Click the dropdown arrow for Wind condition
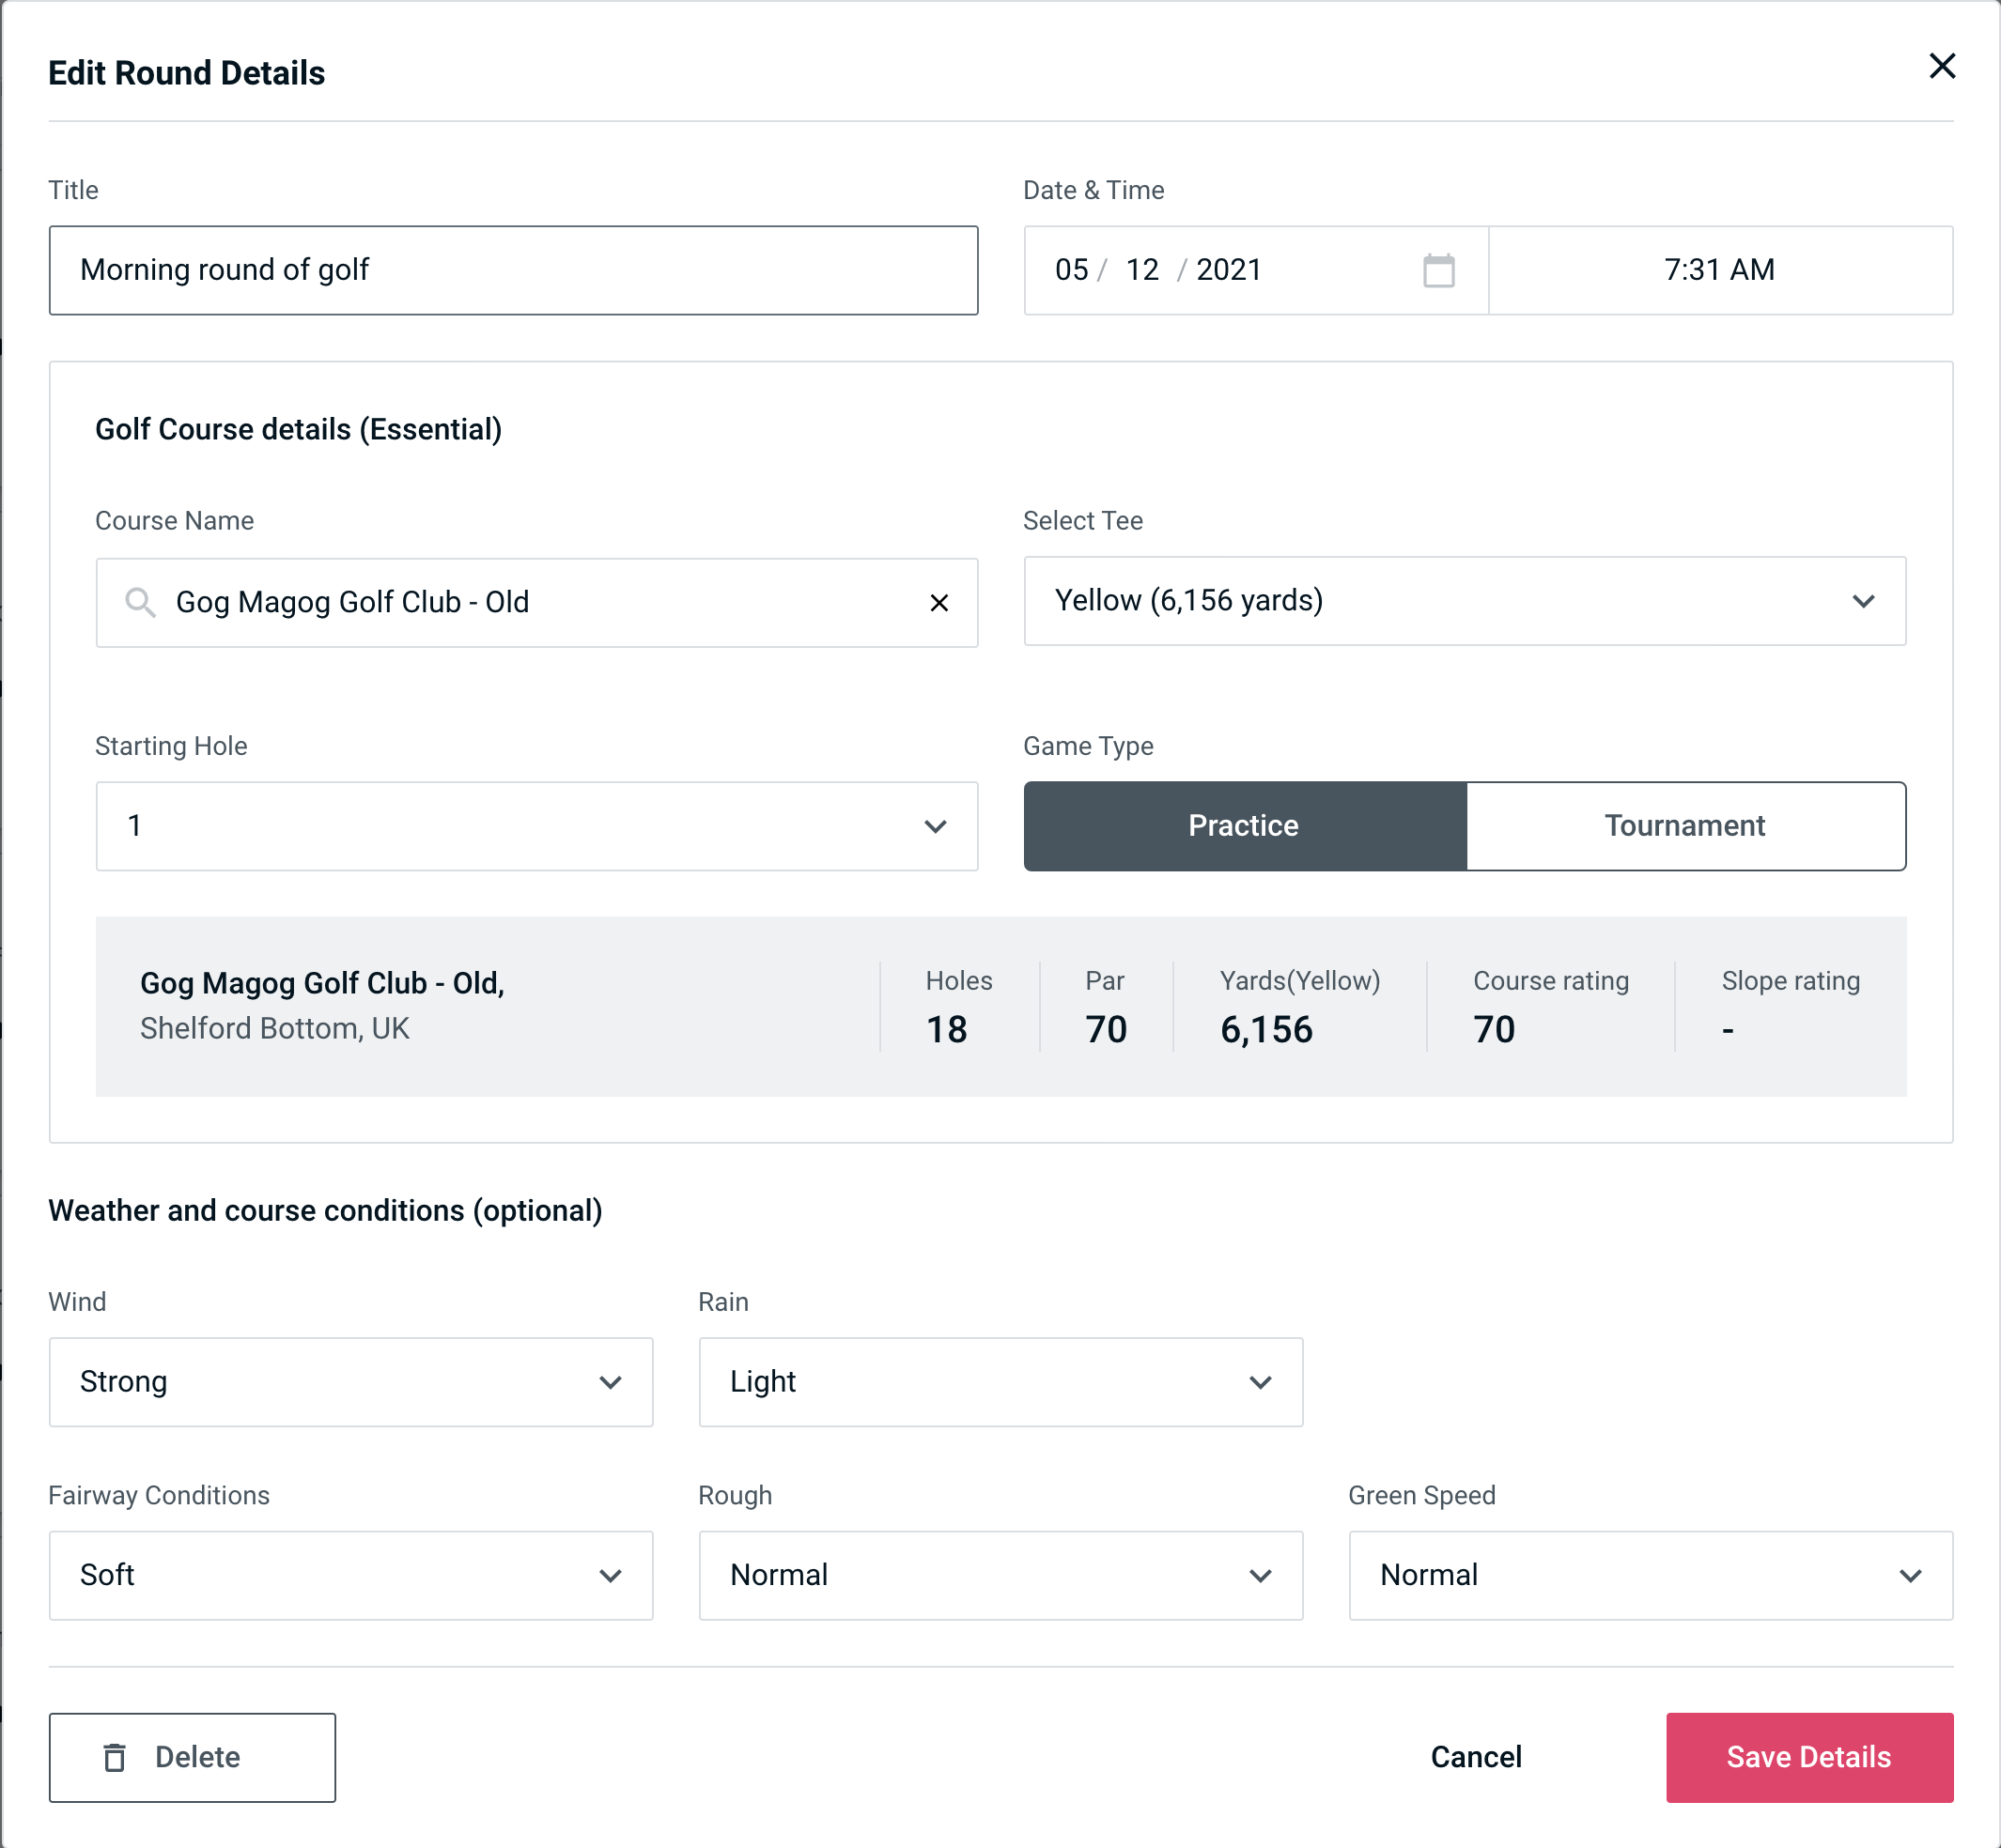The width and height of the screenshot is (2001, 1848). 613,1381
